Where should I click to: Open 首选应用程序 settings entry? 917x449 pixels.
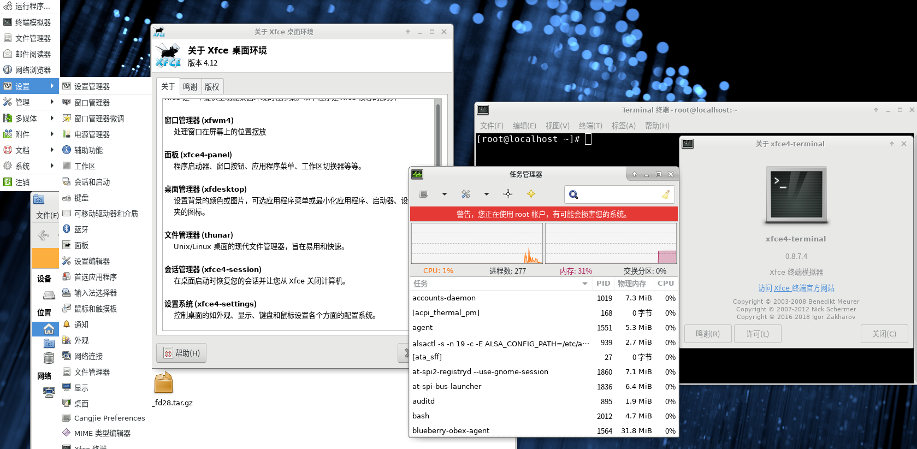tap(105, 277)
